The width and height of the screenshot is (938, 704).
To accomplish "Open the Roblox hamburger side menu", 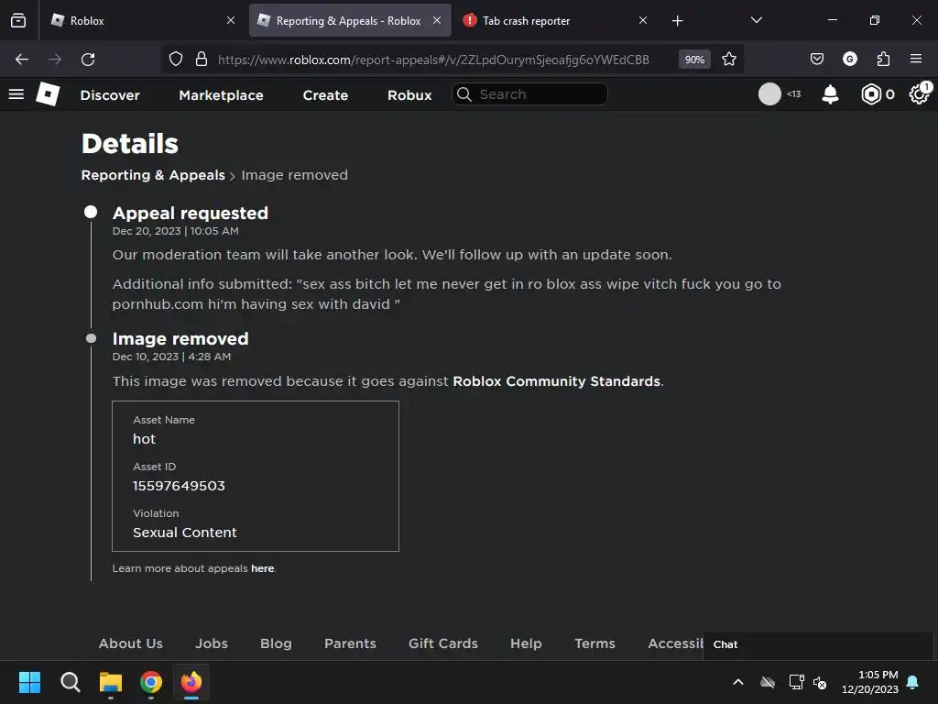I will coord(16,94).
